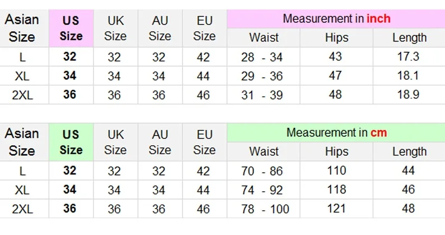Select the hips value 110

(x=336, y=171)
